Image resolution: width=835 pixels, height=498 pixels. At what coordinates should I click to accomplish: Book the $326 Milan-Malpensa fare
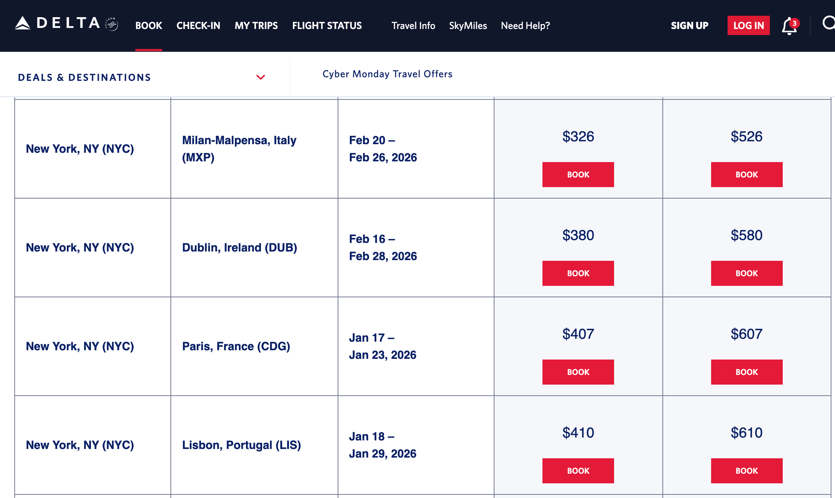pyautogui.click(x=578, y=174)
